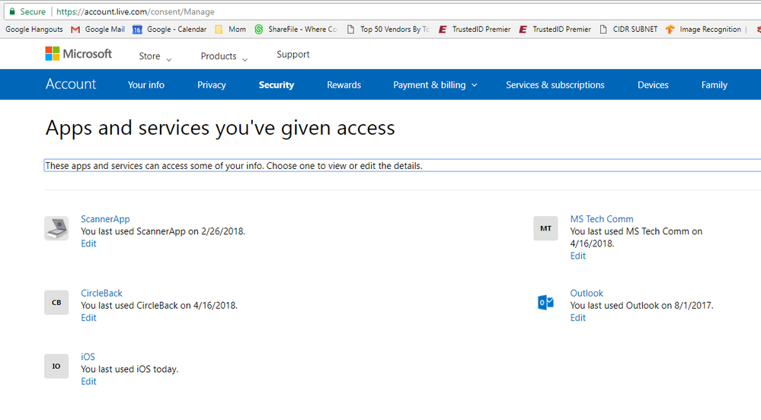Select the Security tab
Screen dimensions: 761x420
point(277,85)
